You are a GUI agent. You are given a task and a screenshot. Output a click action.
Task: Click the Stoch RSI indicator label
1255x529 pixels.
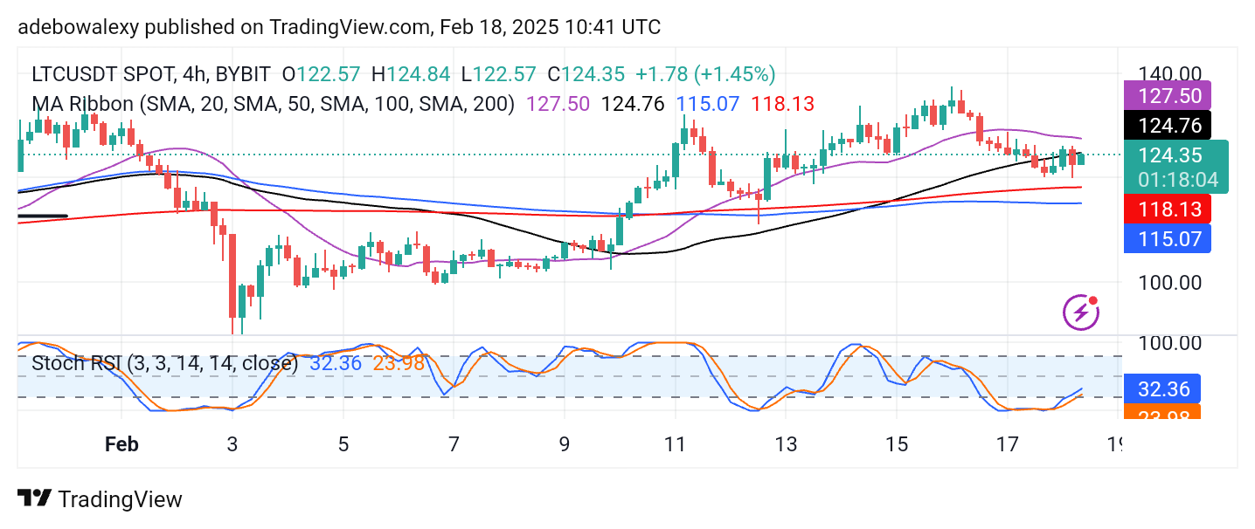[x=164, y=363]
